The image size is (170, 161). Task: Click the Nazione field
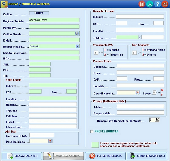click(x=53, y=104)
